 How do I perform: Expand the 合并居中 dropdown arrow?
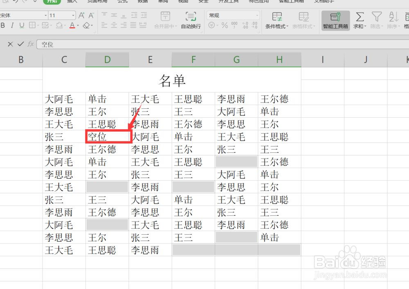176,26
